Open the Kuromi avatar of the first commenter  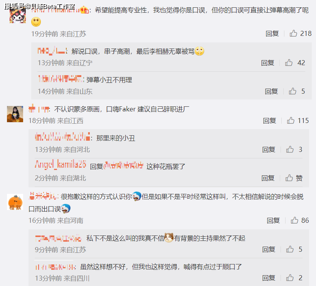coord(17,15)
